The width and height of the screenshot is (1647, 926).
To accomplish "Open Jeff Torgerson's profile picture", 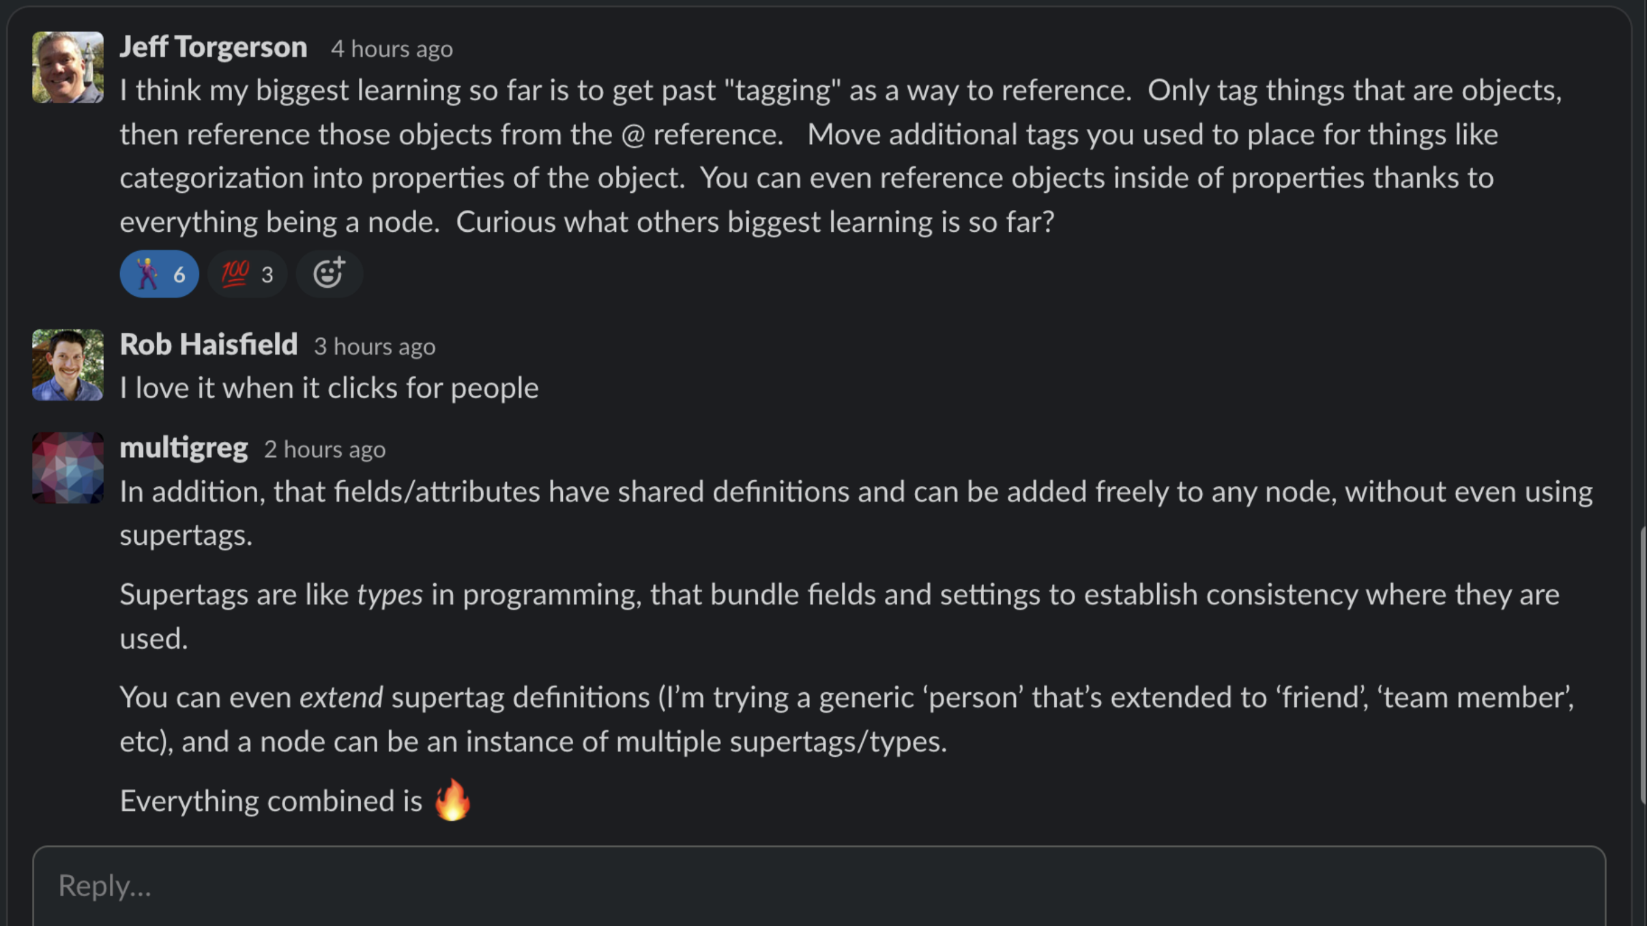I will pyautogui.click(x=68, y=68).
